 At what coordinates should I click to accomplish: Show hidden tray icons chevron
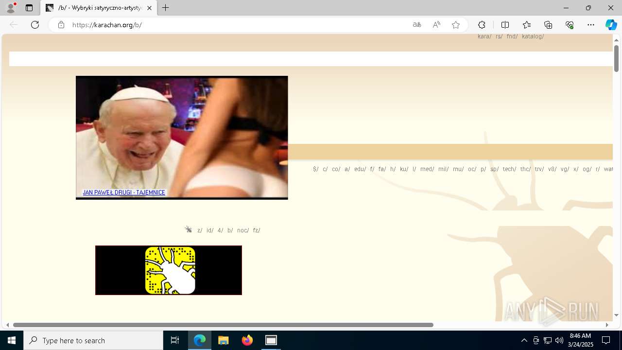524,340
